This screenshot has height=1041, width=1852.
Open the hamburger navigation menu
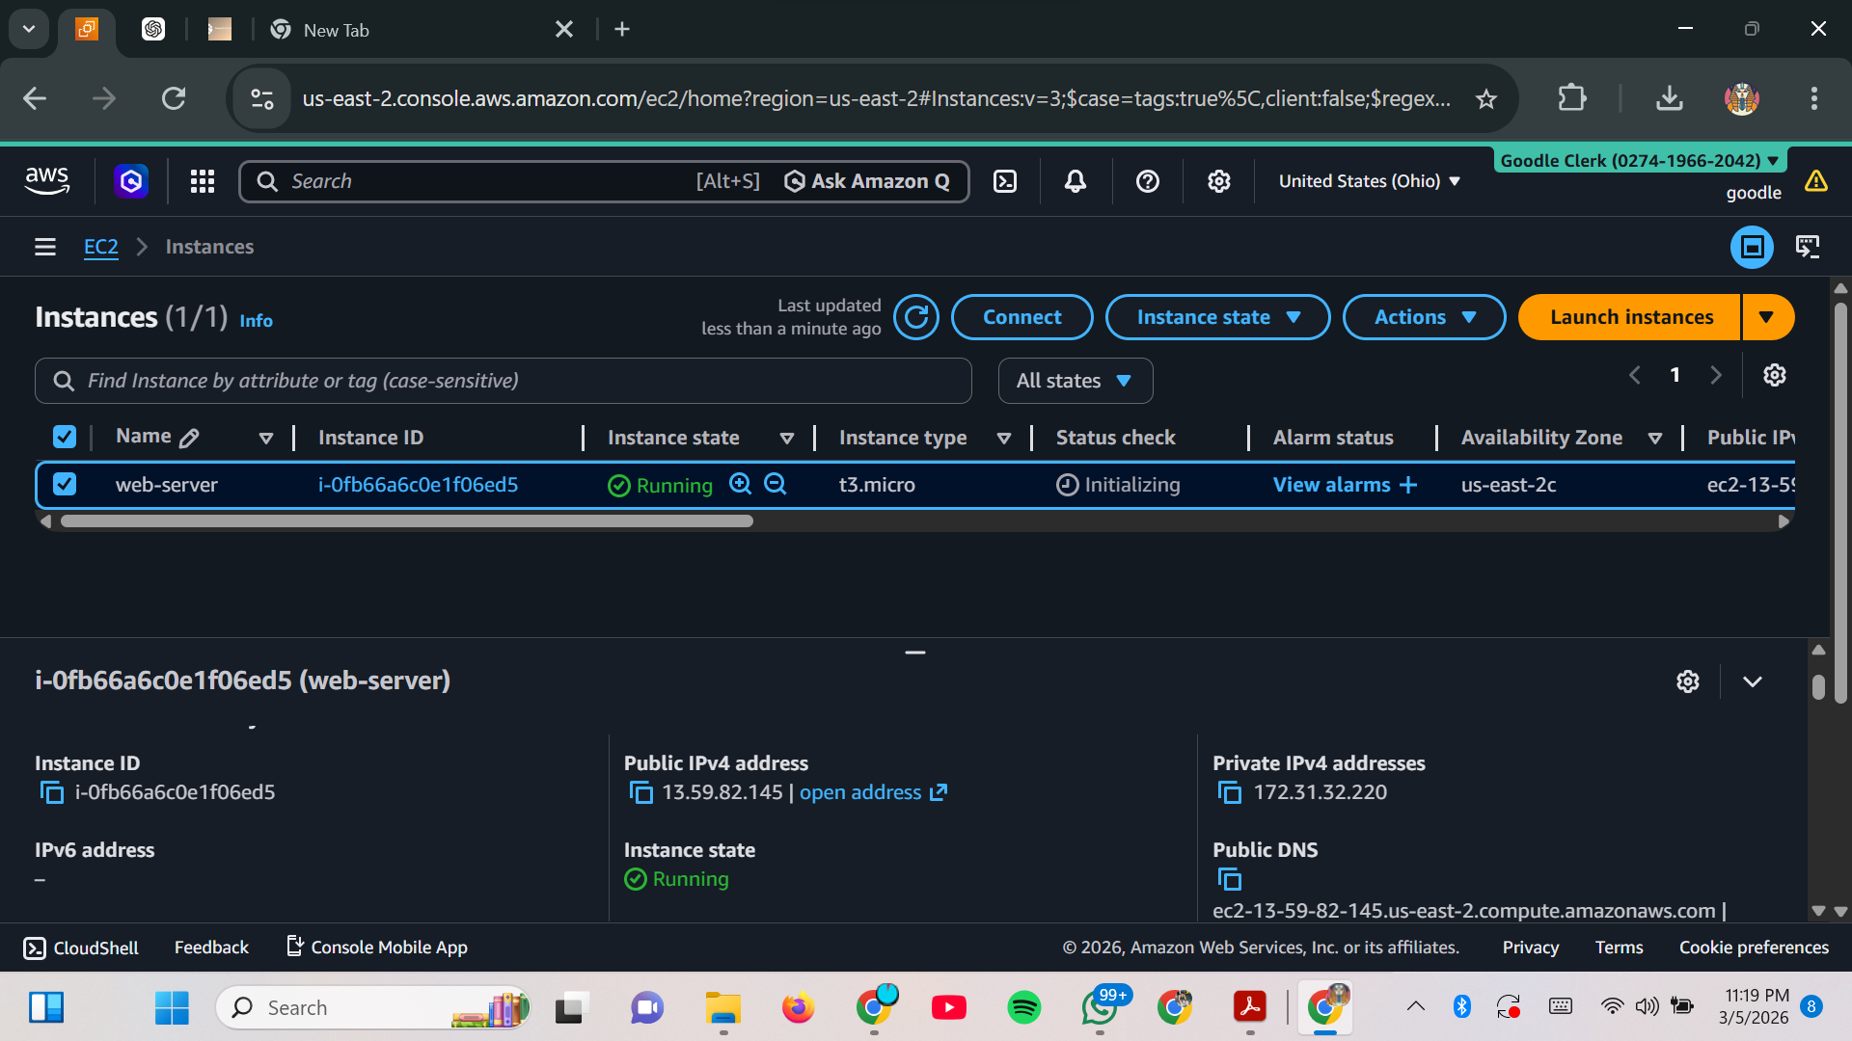point(45,247)
